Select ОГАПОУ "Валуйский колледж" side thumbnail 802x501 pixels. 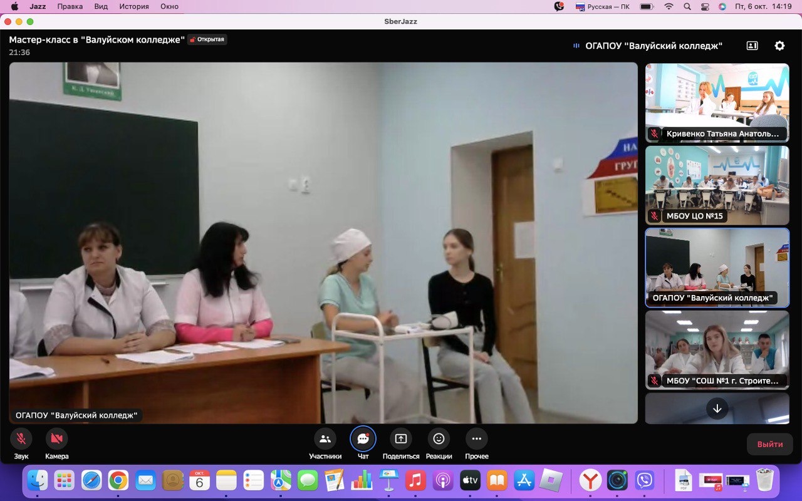[x=717, y=267]
